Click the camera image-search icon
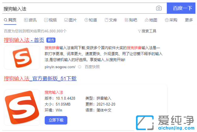Viewport: 197px width, 132px height. [159, 8]
